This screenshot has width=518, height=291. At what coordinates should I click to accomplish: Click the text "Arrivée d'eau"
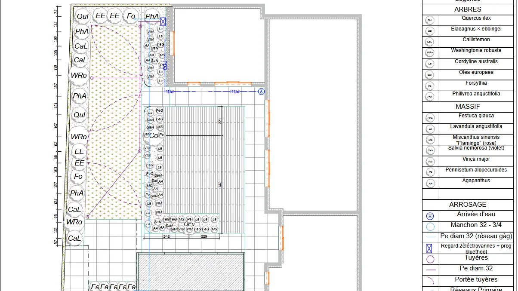[x=476, y=214]
